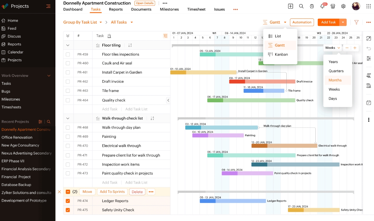
Task: Open the Gantt chart settings sliders icon
Action: pos(369,58)
